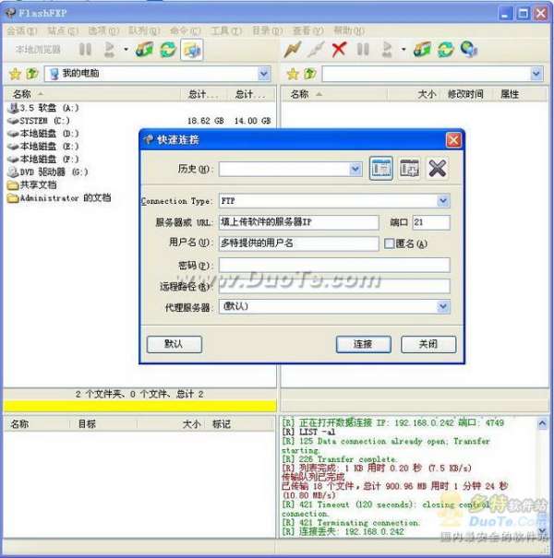Click pause icon in the remote toolbar
The image size is (554, 558).
363,50
